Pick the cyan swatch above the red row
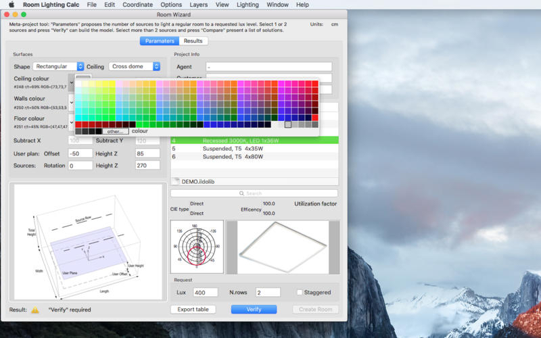Viewport: 541px width, 338px height. coord(78,118)
